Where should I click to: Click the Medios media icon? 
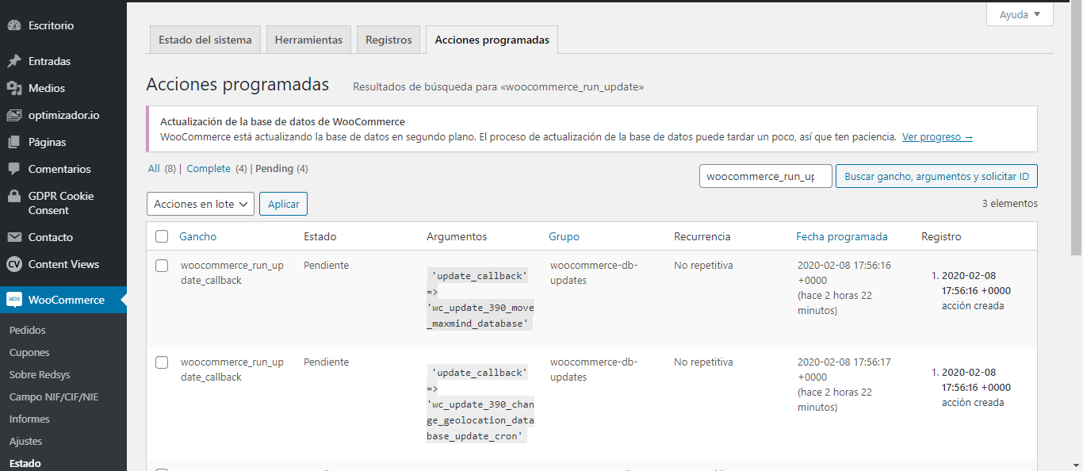(14, 88)
